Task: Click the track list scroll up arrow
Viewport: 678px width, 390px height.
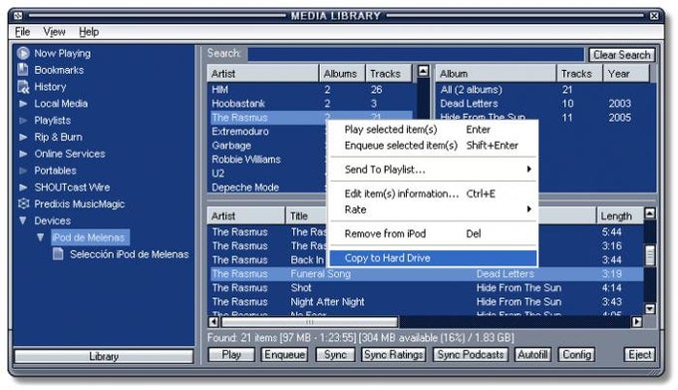Action: tap(649, 213)
